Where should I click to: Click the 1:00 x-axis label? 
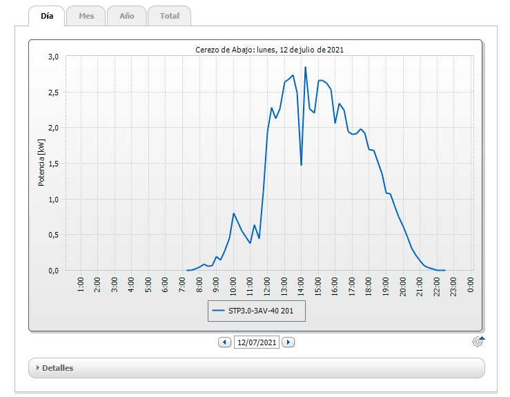pos(81,284)
